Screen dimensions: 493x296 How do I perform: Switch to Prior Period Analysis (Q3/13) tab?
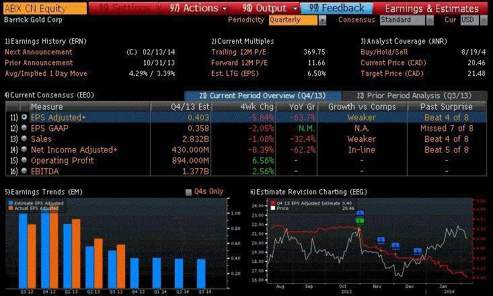coord(414,96)
